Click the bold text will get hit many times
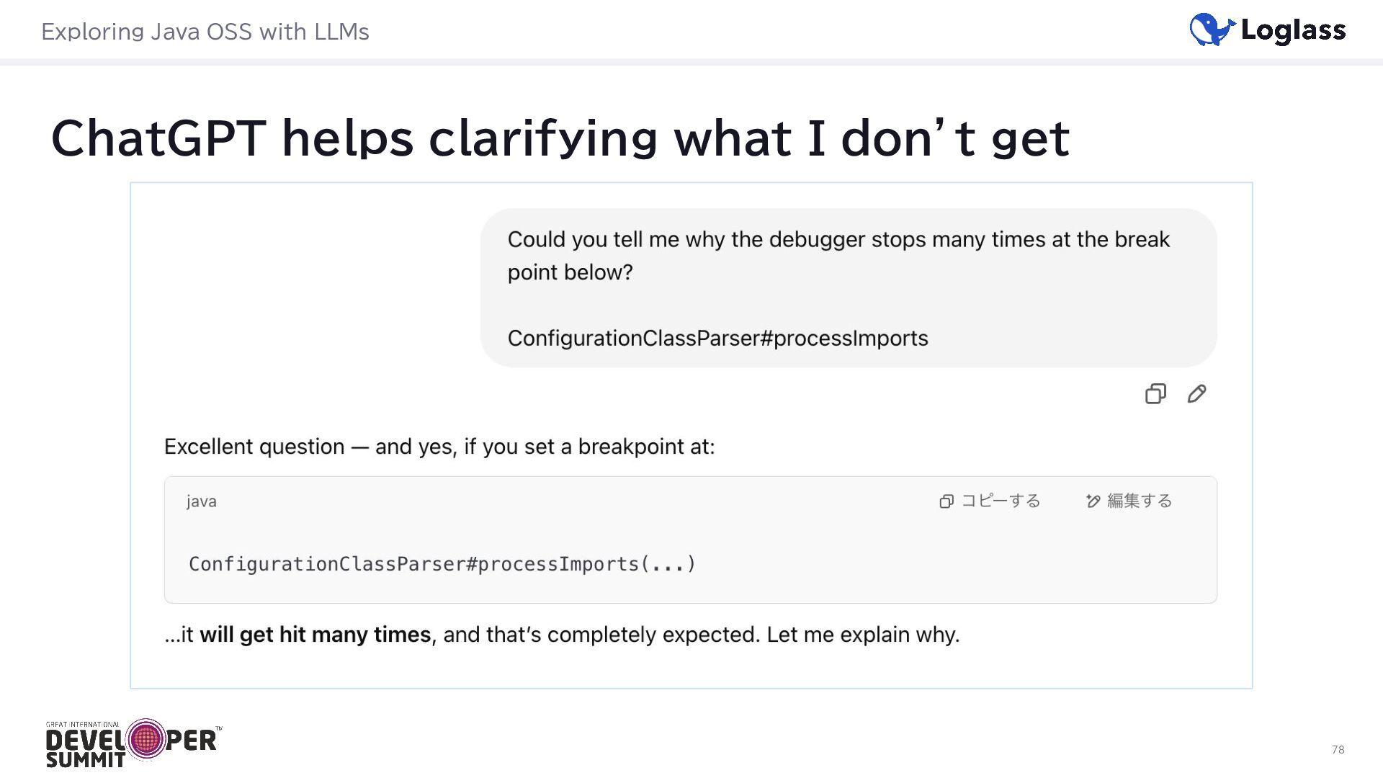This screenshot has width=1383, height=778. (315, 635)
